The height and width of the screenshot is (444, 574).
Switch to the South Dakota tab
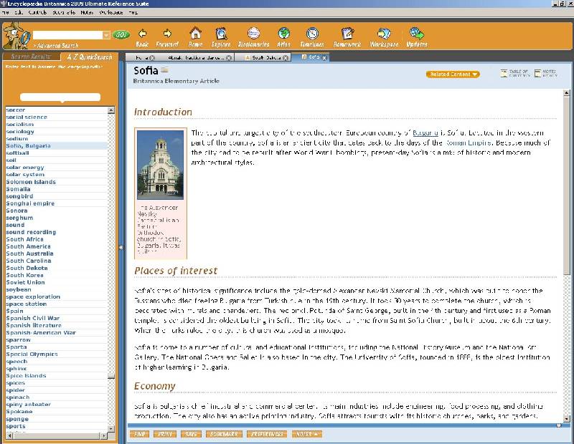pos(263,58)
